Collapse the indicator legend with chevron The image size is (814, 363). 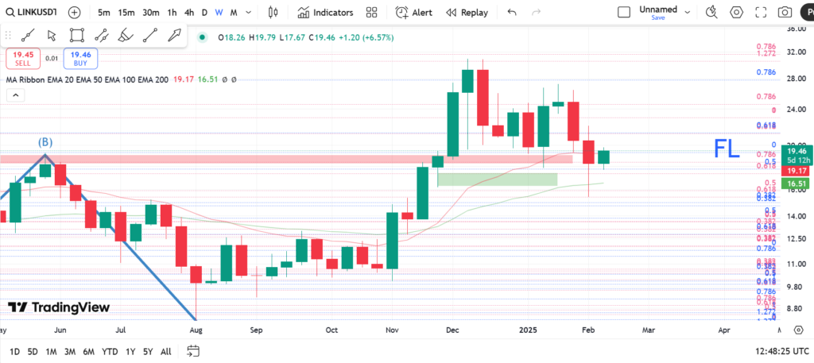14,95
